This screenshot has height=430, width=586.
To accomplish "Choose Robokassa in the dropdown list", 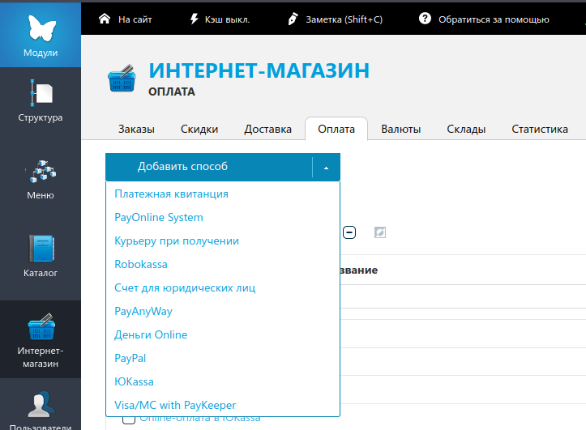I will click(x=141, y=264).
